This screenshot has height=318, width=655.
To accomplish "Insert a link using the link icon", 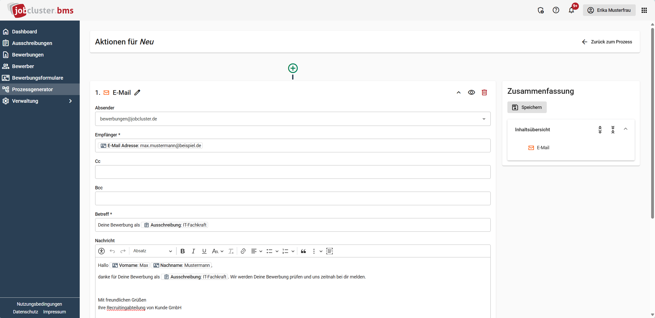I will coord(243,251).
